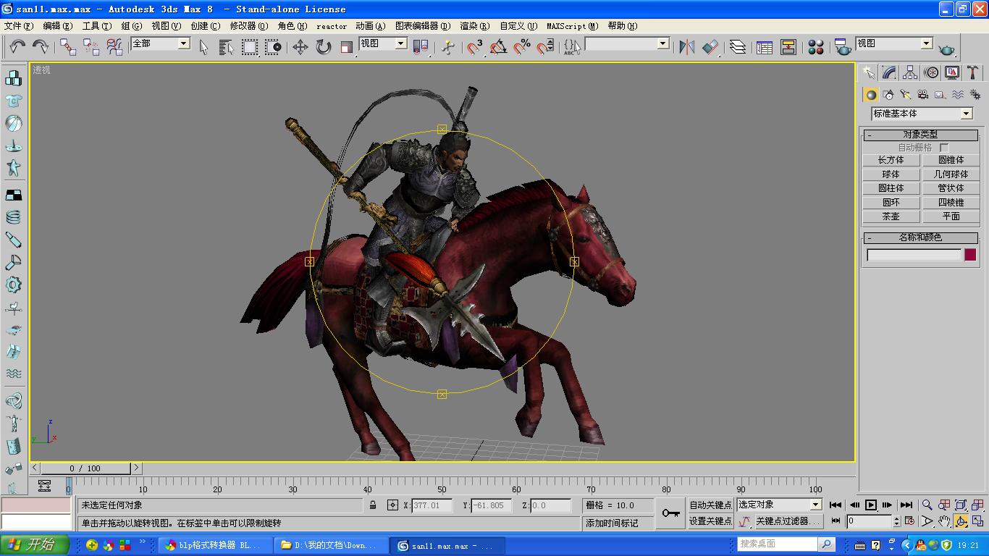This screenshot has width=989, height=556.
Task: Click the Undo arrow in toolbar
Action: click(x=17, y=47)
